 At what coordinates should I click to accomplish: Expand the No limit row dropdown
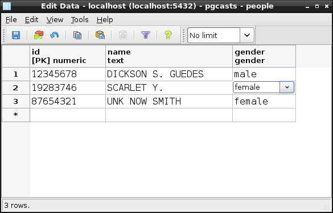pyautogui.click(x=247, y=35)
